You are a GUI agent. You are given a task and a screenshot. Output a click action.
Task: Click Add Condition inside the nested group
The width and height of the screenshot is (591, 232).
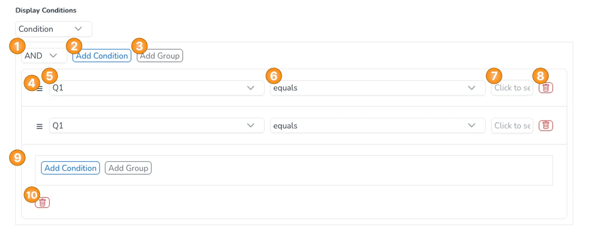(70, 168)
